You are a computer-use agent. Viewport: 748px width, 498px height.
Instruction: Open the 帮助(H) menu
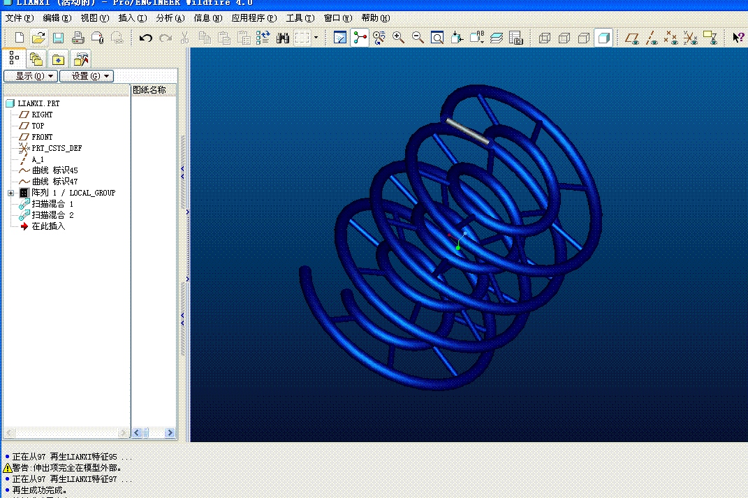click(x=376, y=18)
